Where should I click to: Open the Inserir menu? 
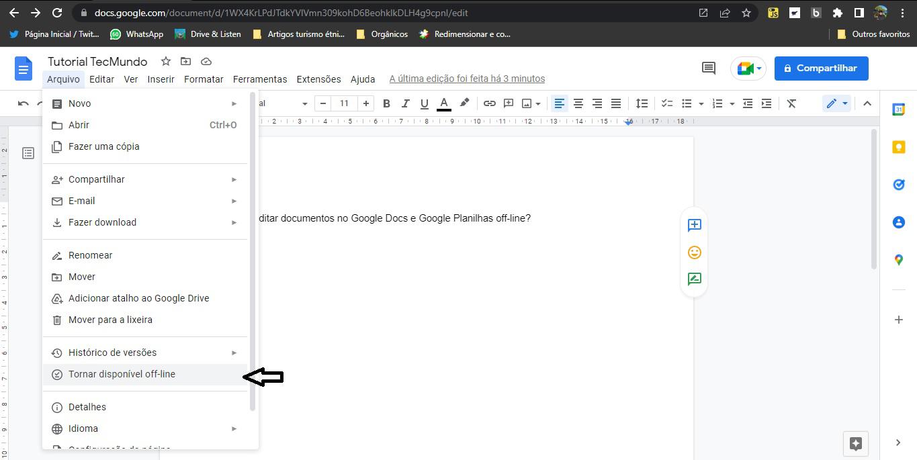[x=161, y=79]
